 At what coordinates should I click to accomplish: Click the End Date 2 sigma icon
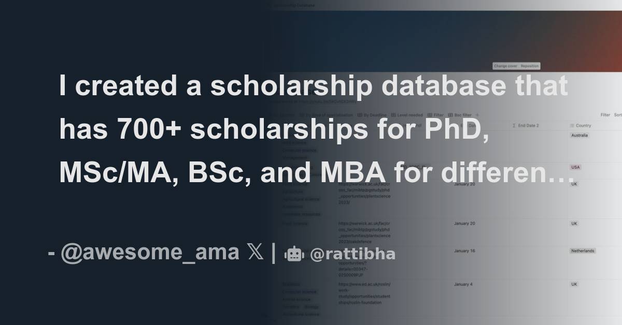(513, 125)
